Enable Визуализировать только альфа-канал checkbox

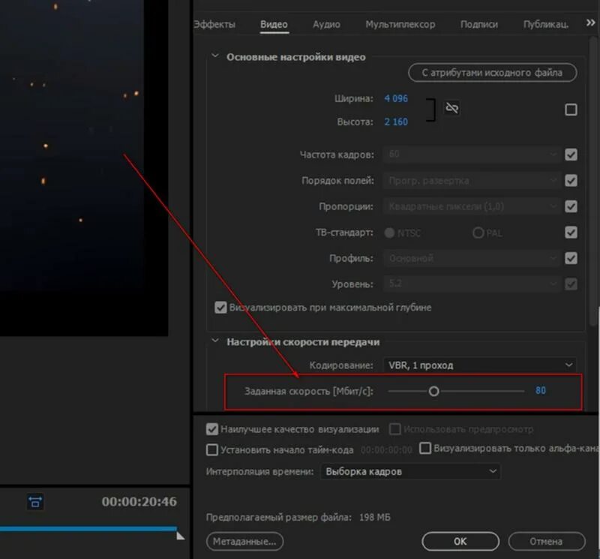click(425, 448)
